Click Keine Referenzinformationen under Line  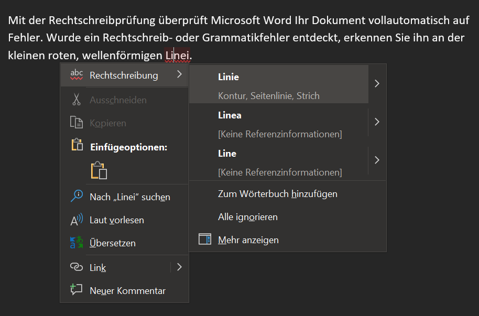pyautogui.click(x=280, y=172)
